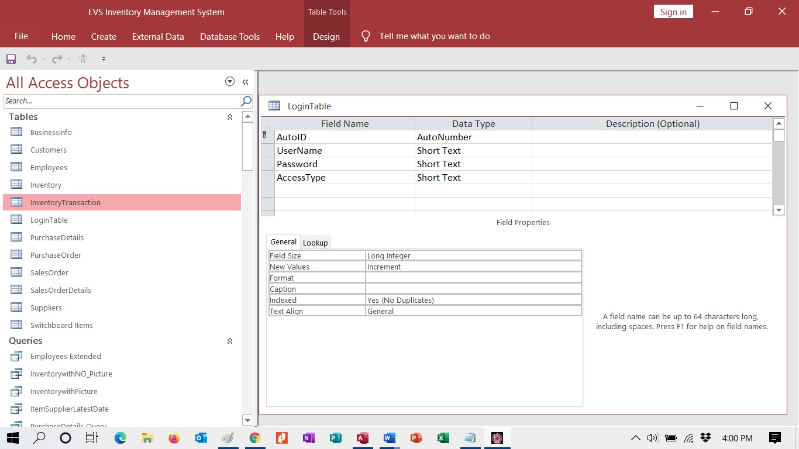Select the Design tab under Table Tools
The image size is (799, 449).
click(326, 36)
